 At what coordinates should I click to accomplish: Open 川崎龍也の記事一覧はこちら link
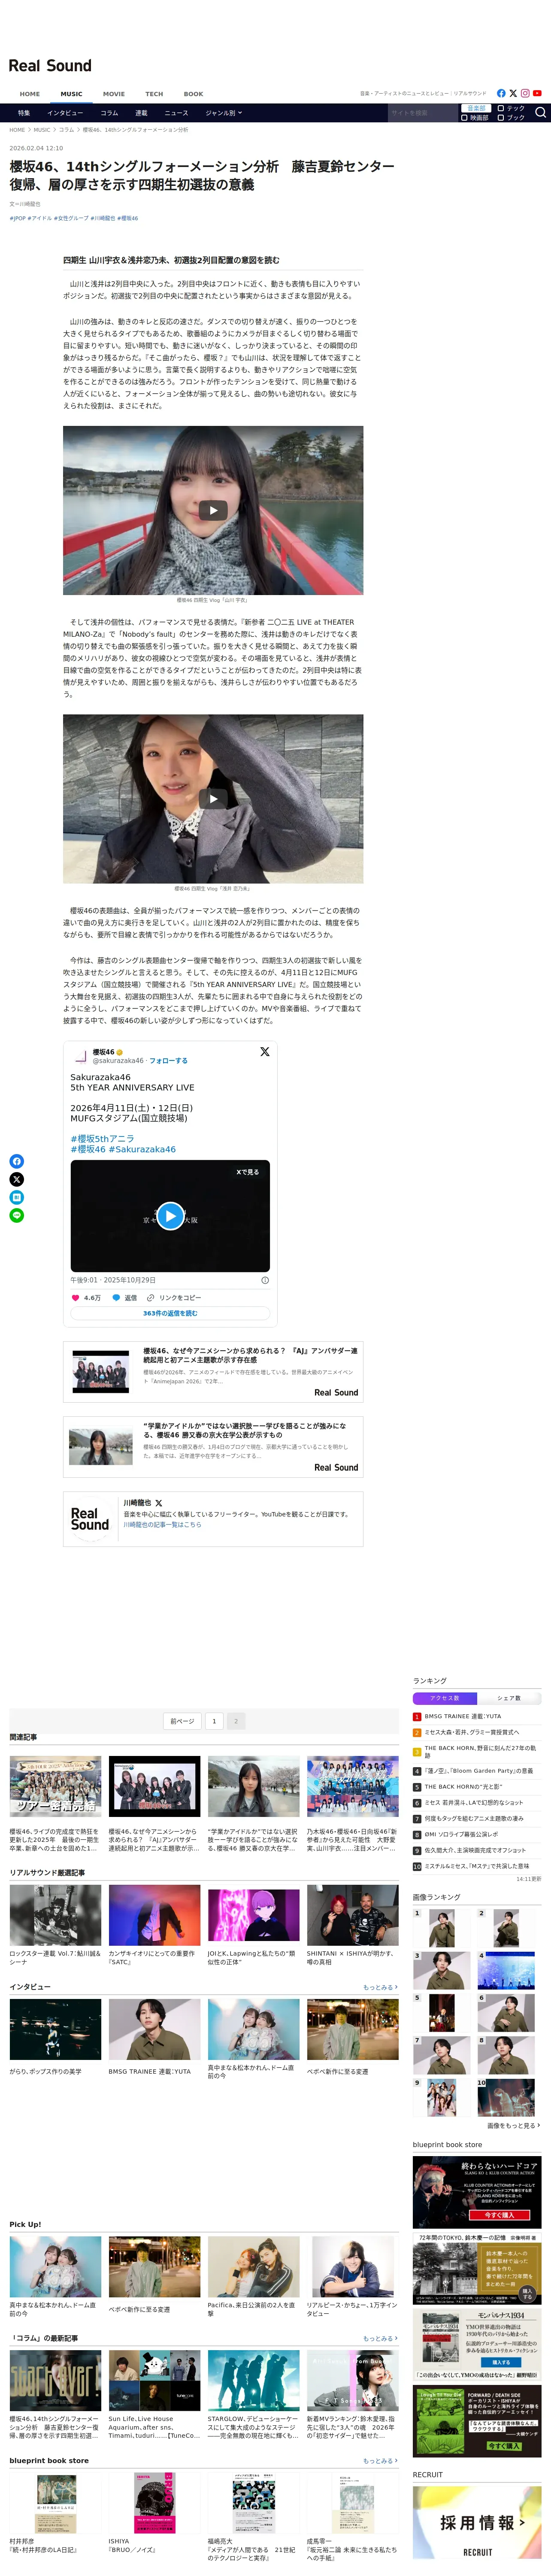[162, 1524]
